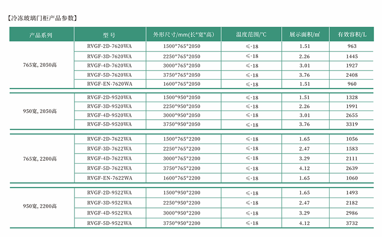Click the 产品系列 column header
Image resolution: width=382 pixels, height=237 pixels.
41,35
